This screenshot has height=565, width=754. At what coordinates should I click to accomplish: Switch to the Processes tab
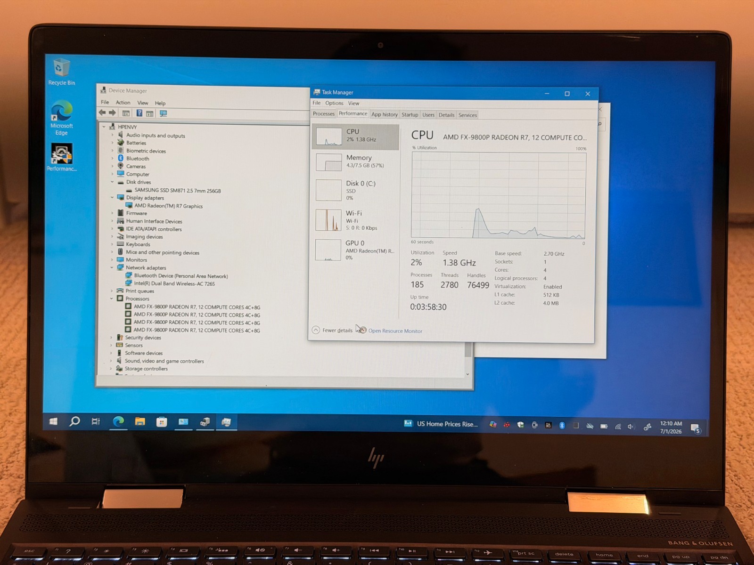pyautogui.click(x=324, y=114)
